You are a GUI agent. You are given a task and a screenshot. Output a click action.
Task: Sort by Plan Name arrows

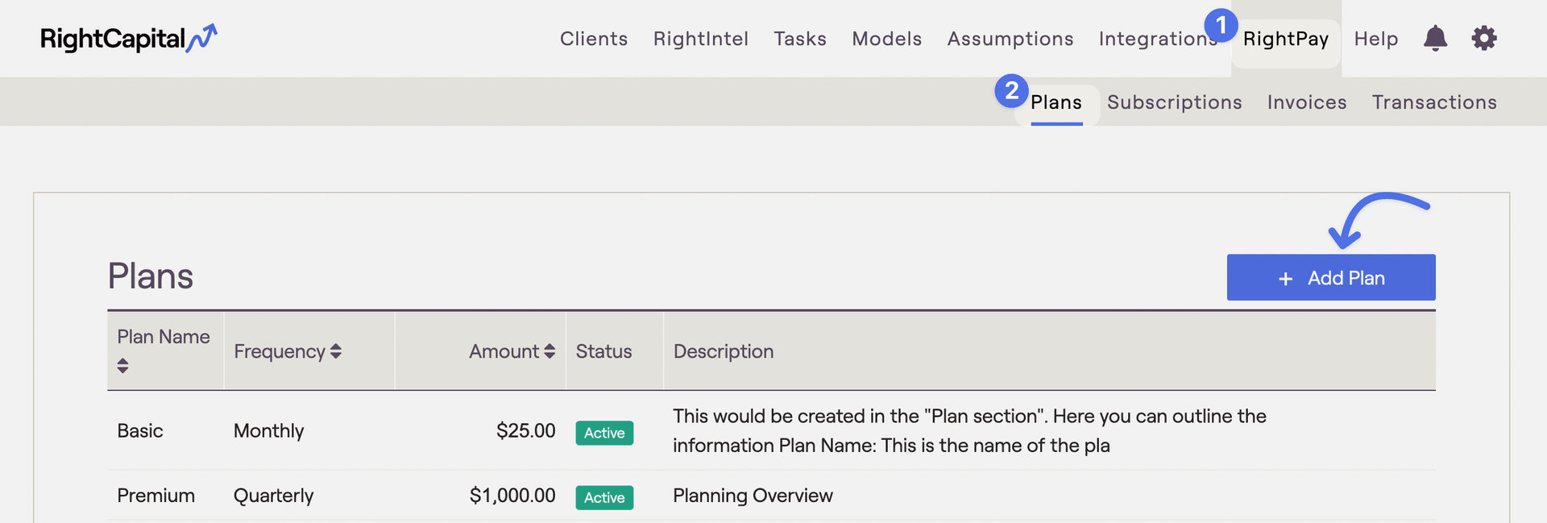point(122,365)
